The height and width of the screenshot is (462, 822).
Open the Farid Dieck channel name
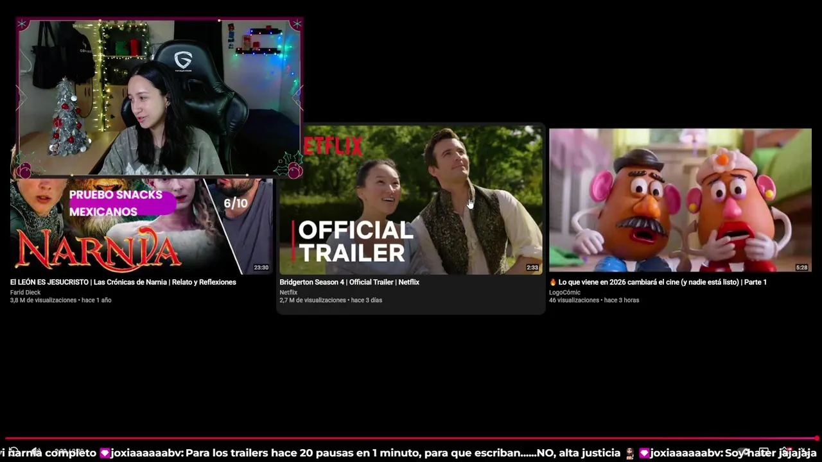tap(25, 293)
